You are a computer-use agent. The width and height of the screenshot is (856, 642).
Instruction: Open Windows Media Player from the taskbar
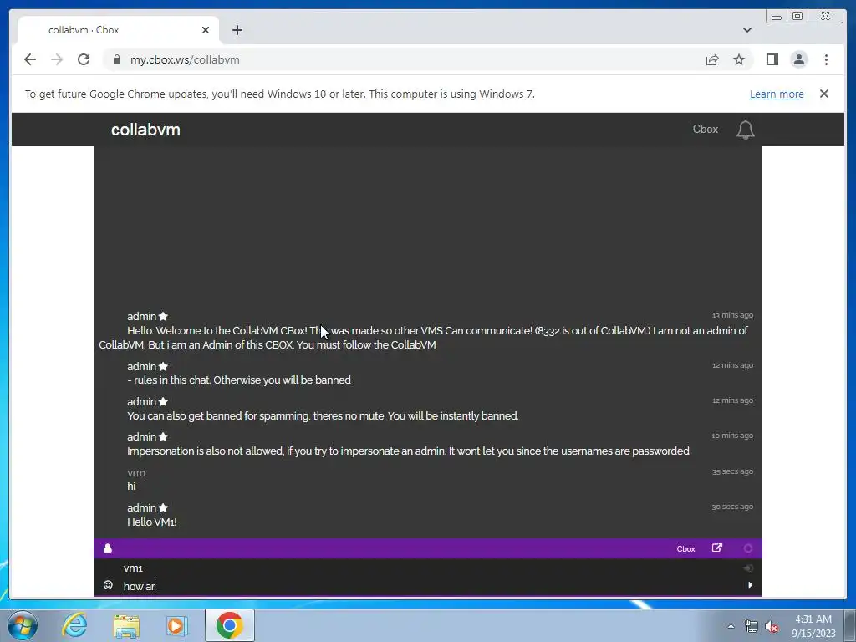coord(177,625)
